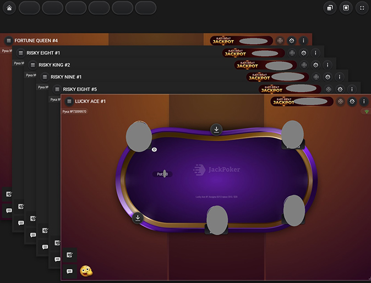371x283 pixels.
Task: Select the sixth blank table tab
Action: pyautogui.click(x=145, y=8)
